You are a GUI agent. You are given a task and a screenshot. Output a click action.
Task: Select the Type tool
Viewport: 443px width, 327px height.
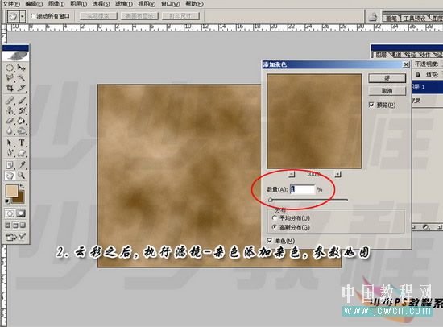[x=22, y=143]
